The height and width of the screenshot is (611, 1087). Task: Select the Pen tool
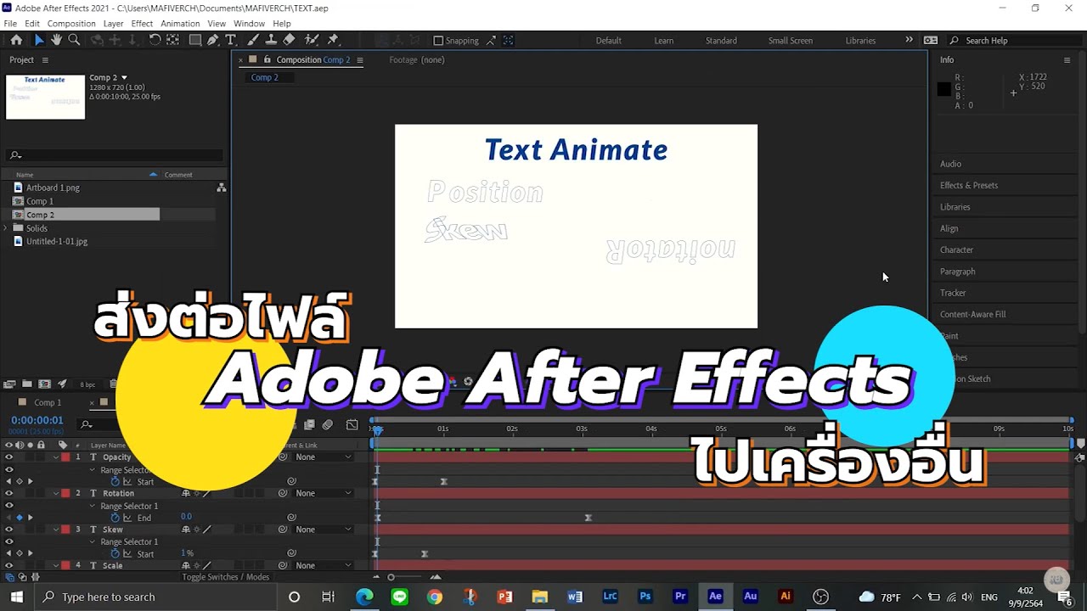point(213,40)
